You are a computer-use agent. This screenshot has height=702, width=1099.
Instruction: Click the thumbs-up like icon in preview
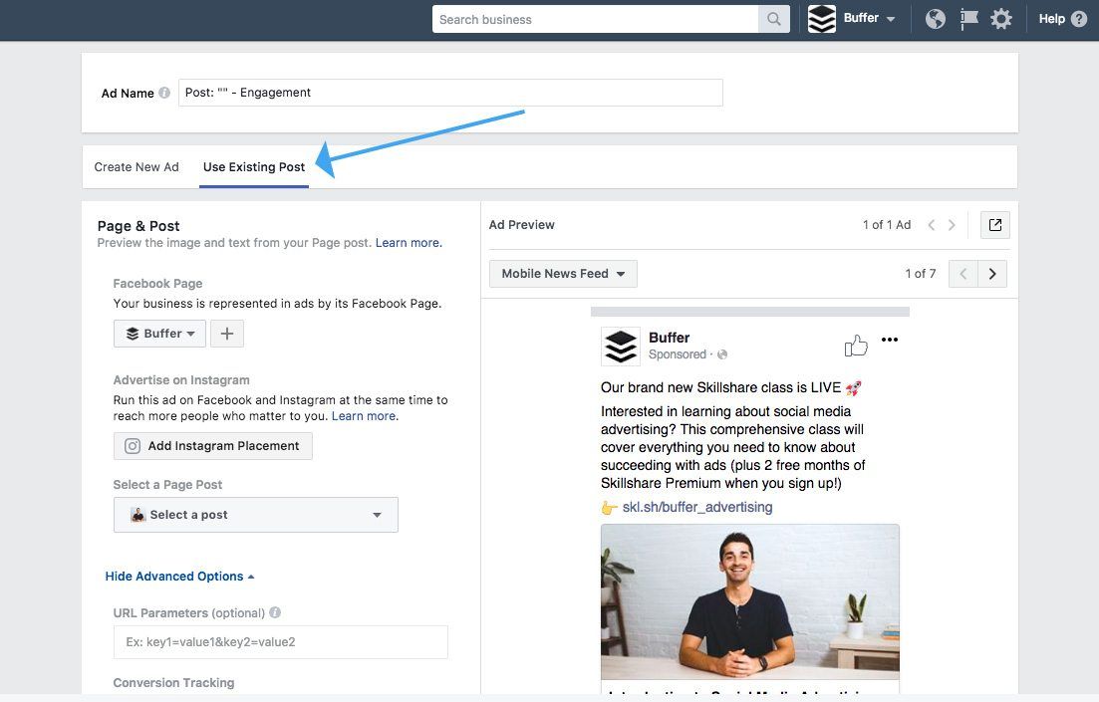tap(856, 345)
